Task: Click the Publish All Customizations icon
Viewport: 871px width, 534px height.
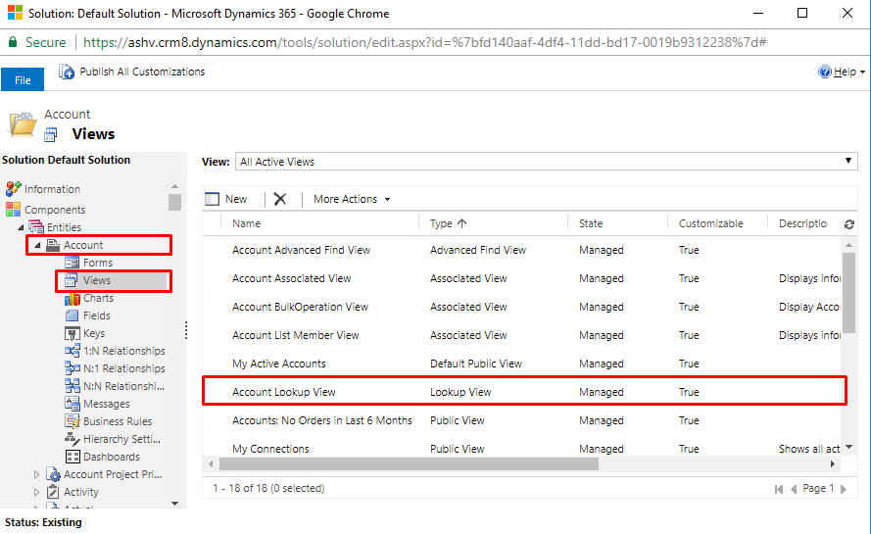Action: (x=67, y=72)
